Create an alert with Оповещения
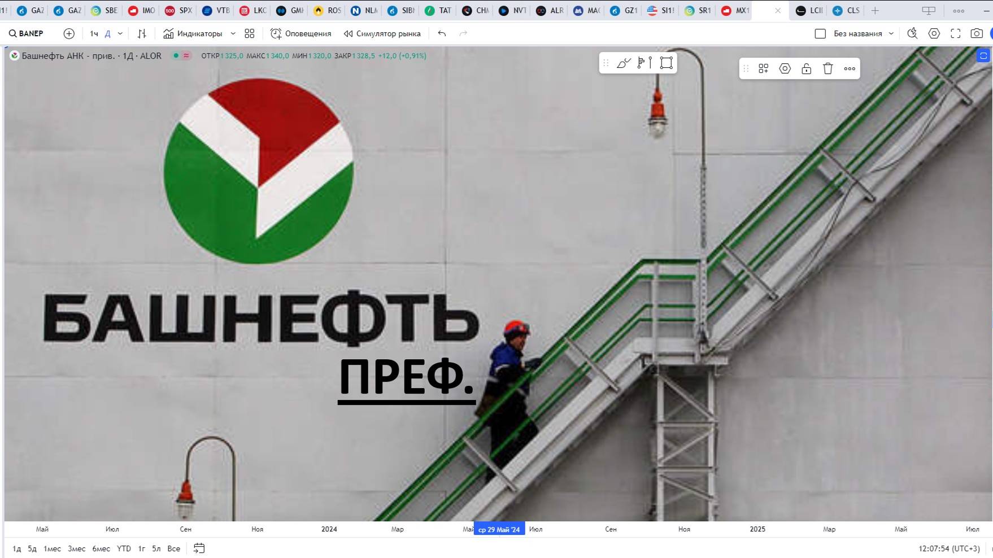Image resolution: width=993 pixels, height=558 pixels. click(x=301, y=33)
